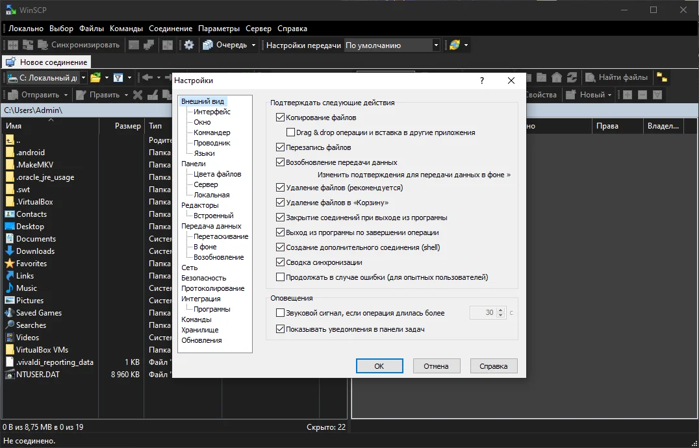
Task: Open the 'Справка' menu in menu bar
Action: pyautogui.click(x=292, y=29)
